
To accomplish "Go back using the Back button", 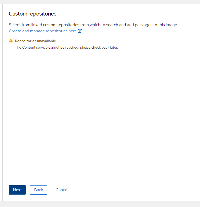I will (x=38, y=190).
